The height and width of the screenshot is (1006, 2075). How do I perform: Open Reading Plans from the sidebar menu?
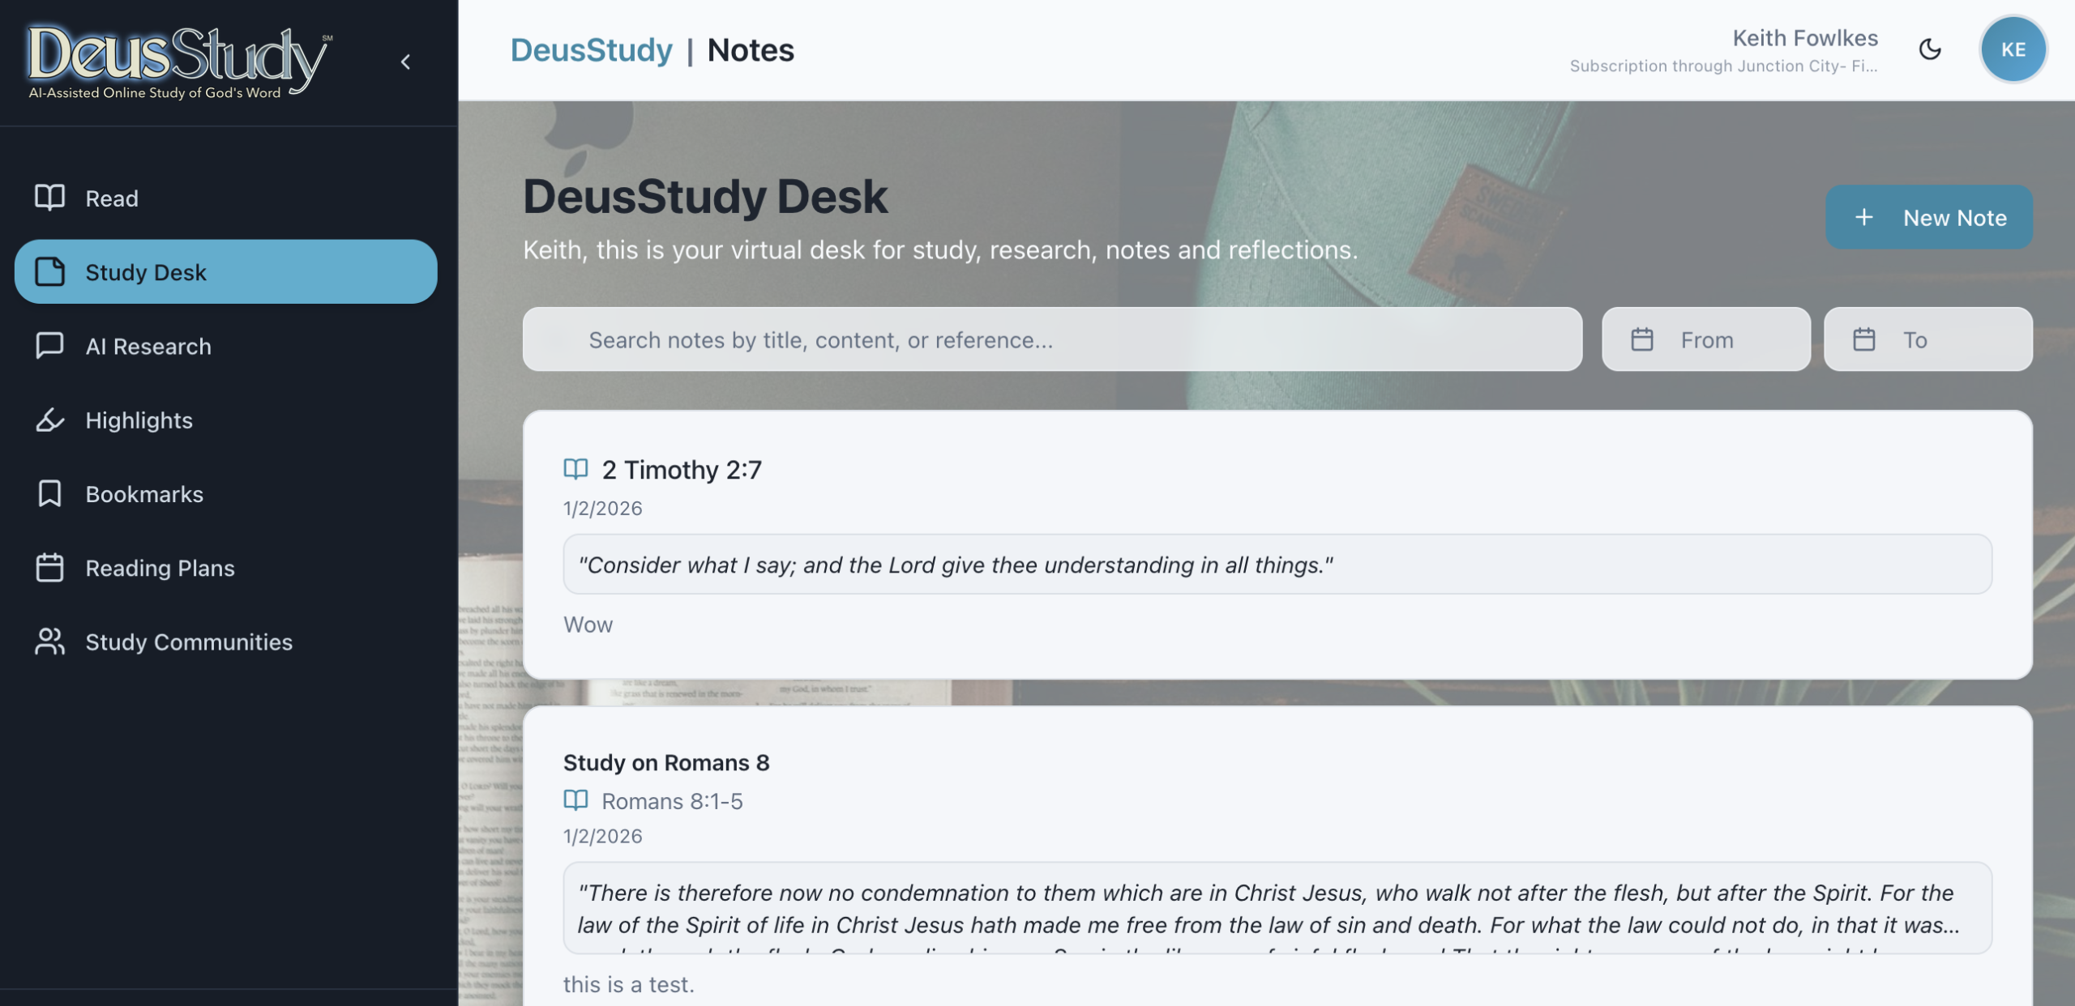160,568
